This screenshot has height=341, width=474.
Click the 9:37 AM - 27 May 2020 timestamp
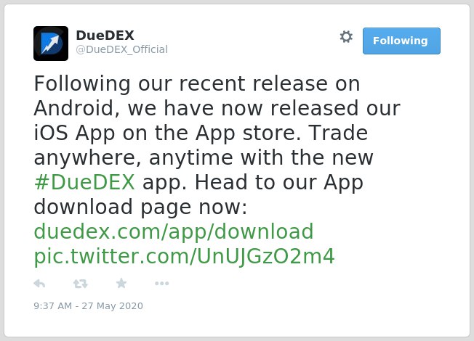pyautogui.click(x=88, y=306)
